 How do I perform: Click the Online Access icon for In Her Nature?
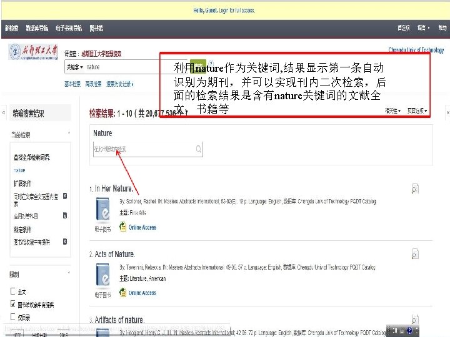pos(123,227)
